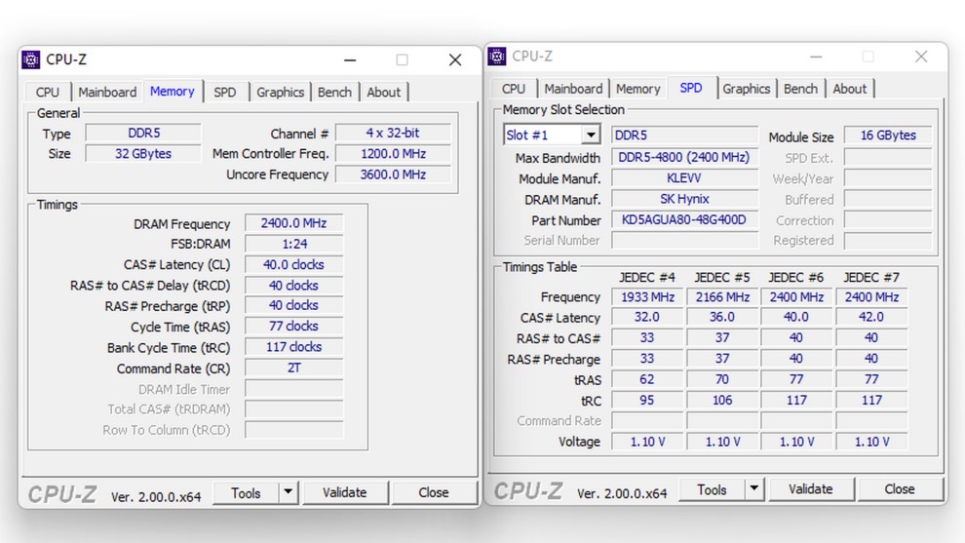Open About tab in right CPU-Z window

tap(849, 89)
